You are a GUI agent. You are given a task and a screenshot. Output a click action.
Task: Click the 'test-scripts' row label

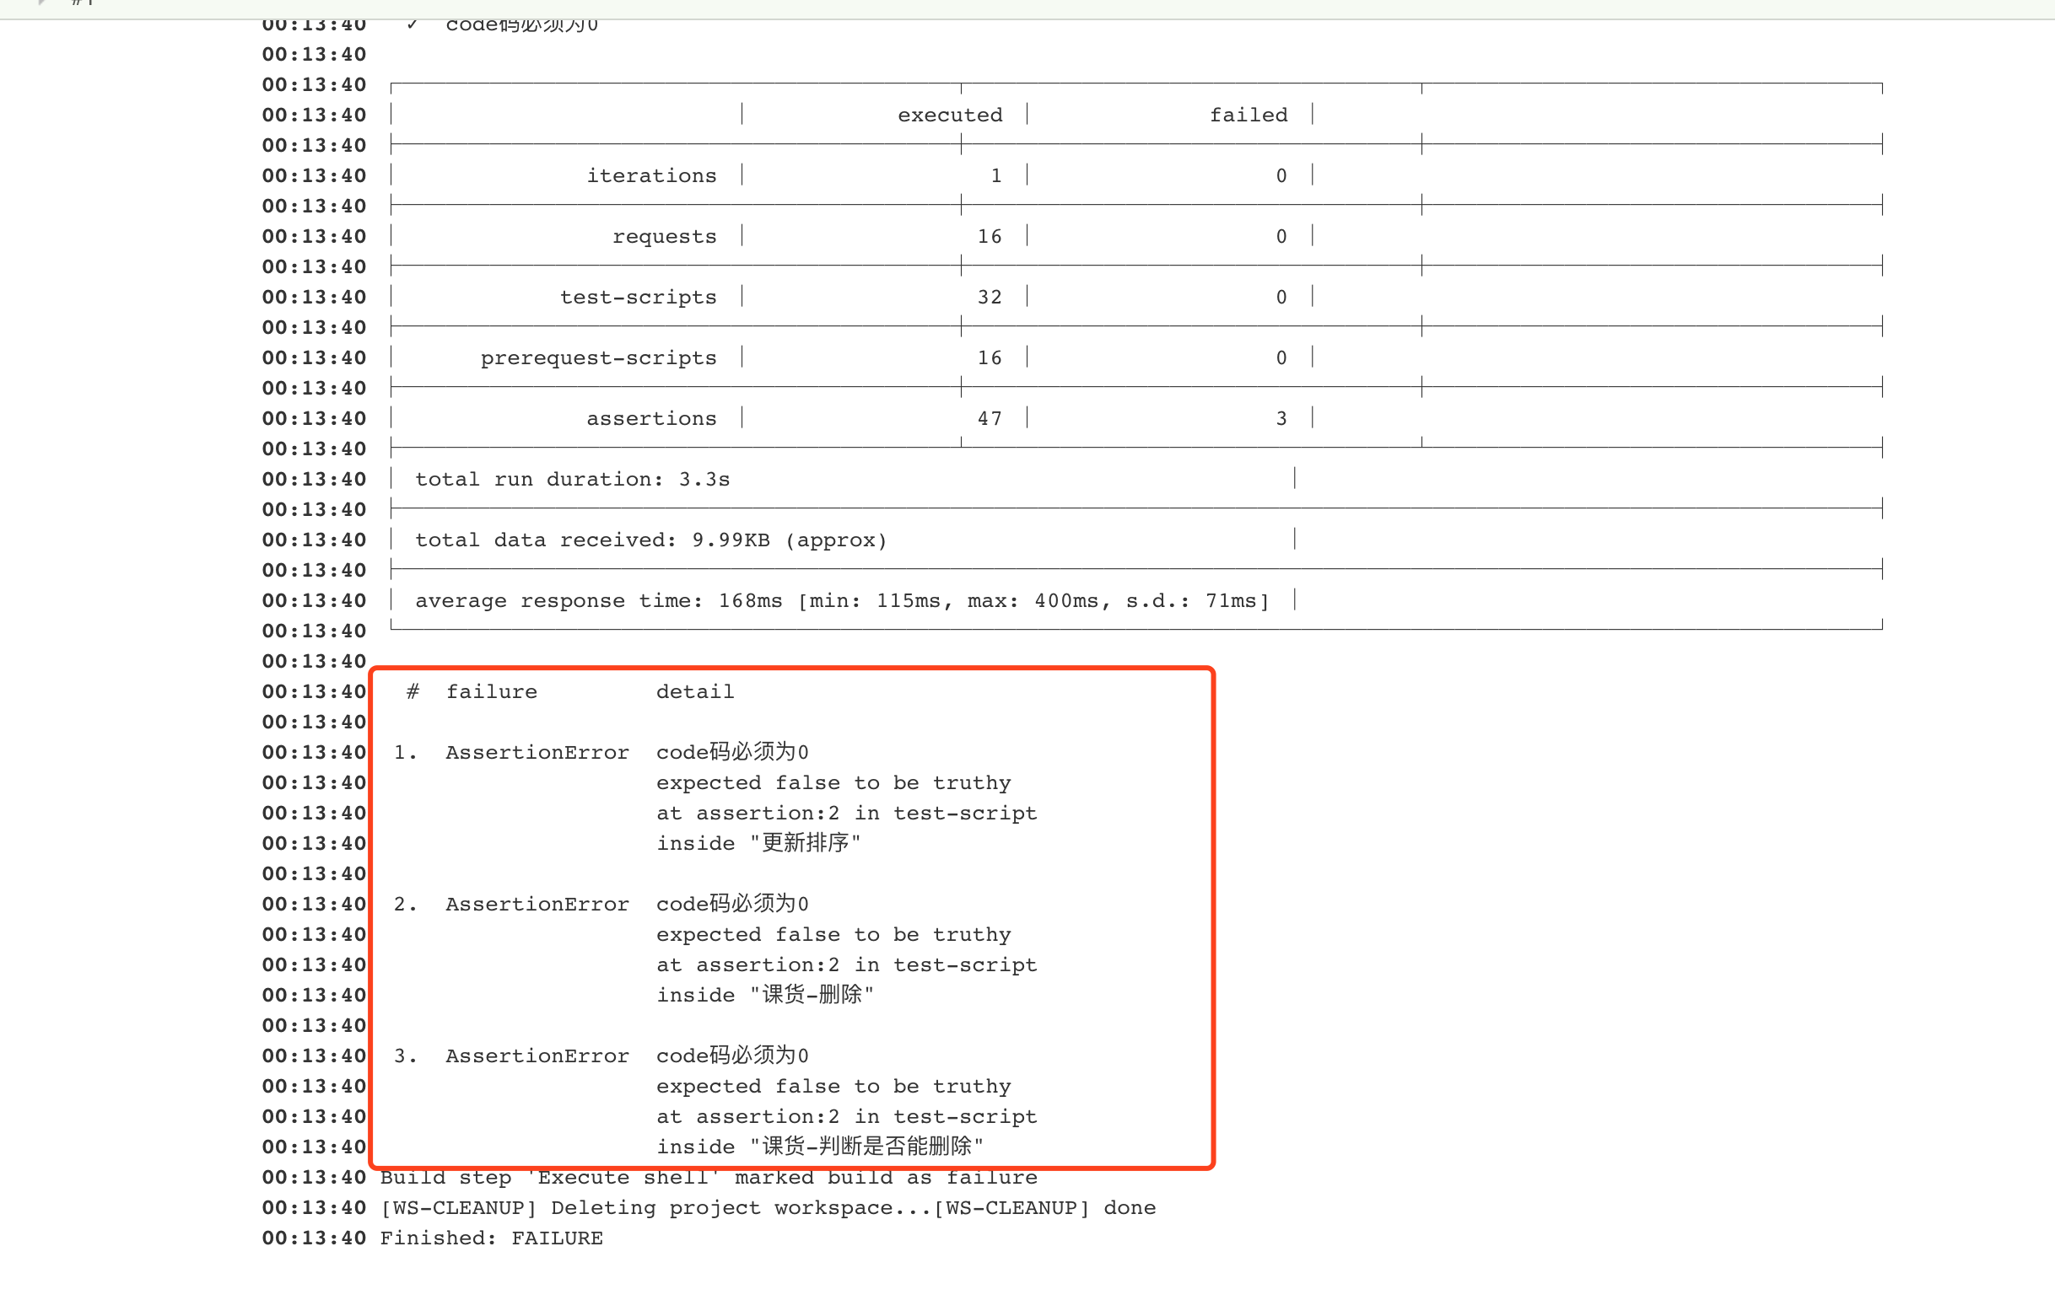click(638, 297)
